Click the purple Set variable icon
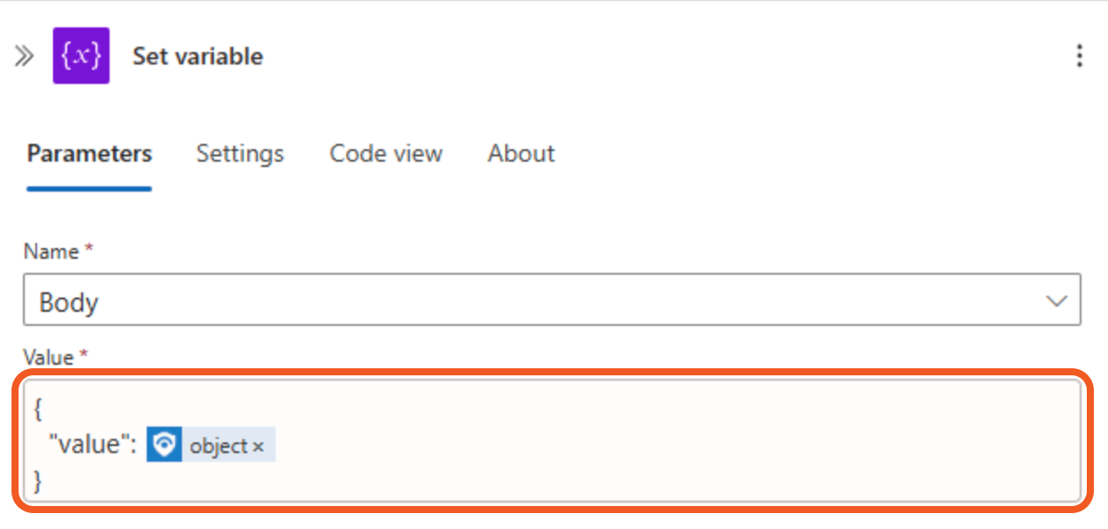The image size is (1108, 529). [x=81, y=57]
